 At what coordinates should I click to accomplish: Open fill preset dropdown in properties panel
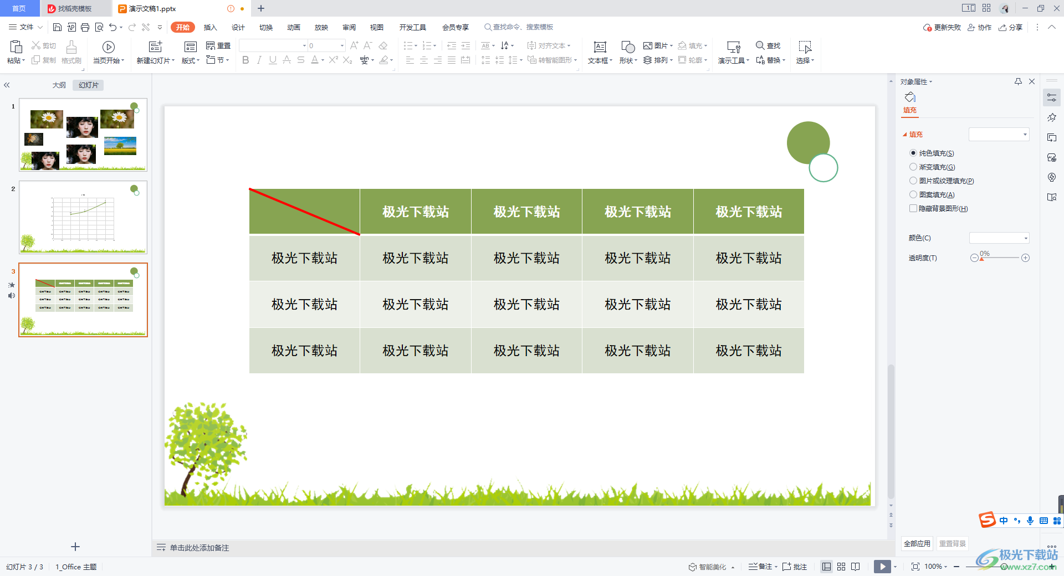pyautogui.click(x=999, y=134)
